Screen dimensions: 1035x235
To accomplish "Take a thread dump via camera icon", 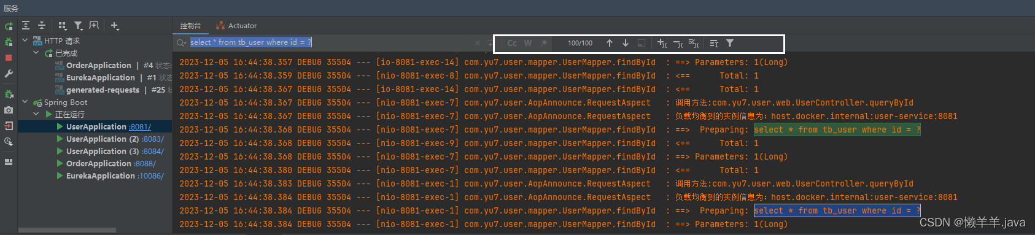I will click(9, 110).
